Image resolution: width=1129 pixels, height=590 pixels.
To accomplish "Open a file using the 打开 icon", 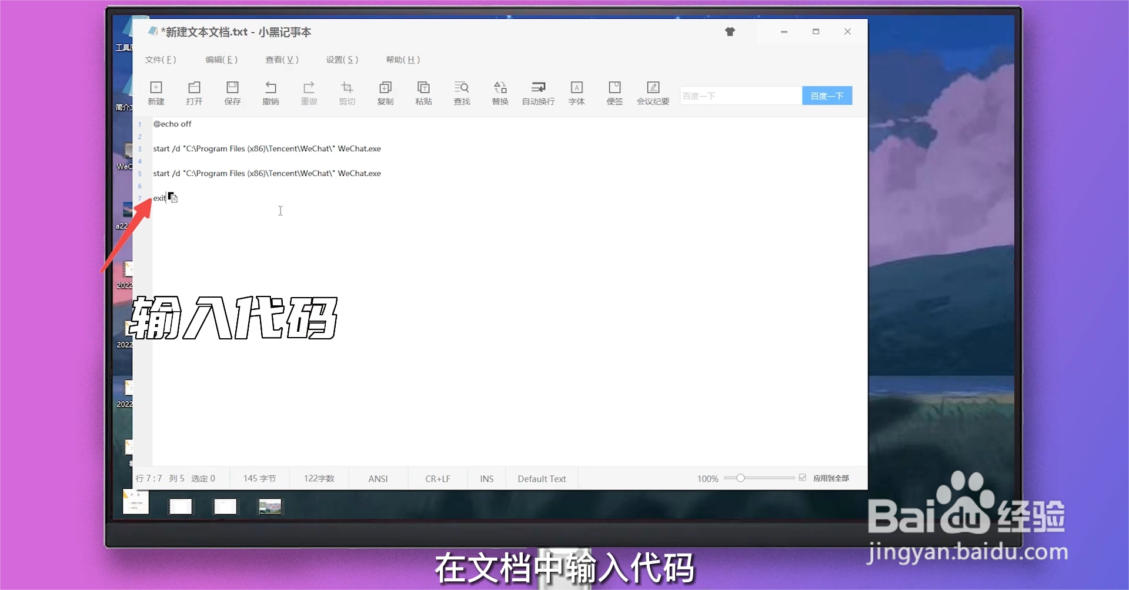I will [x=195, y=93].
